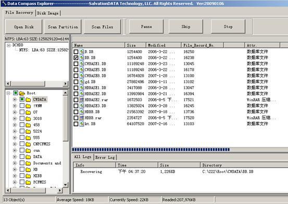Screen dimensions: 288x204
Task: Click the CWBASE8.DB file icon
Action: click(82, 76)
